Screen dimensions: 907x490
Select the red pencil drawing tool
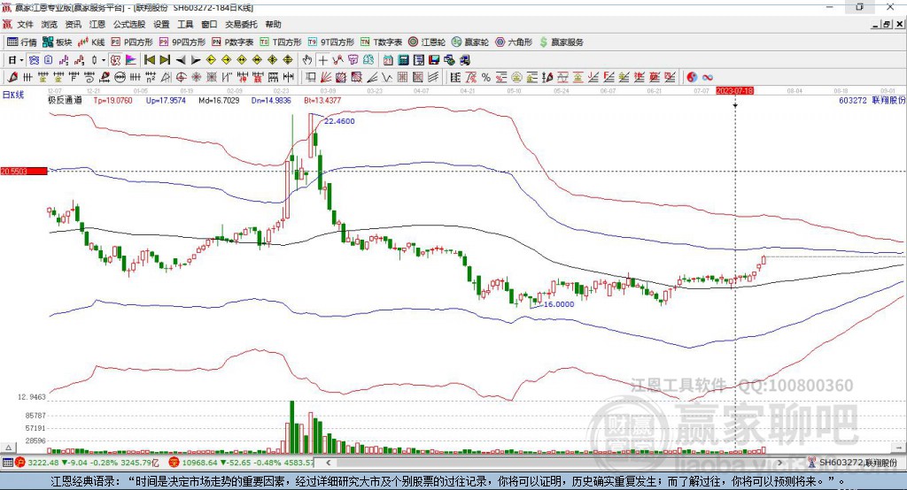click(x=12, y=78)
